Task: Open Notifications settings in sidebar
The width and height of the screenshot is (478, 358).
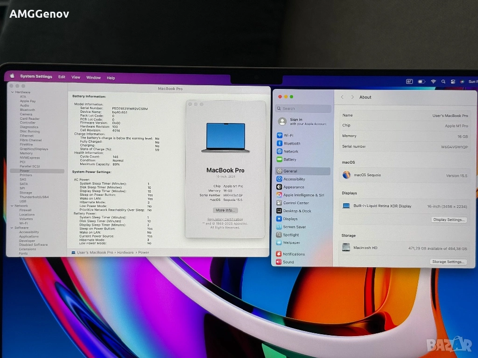Action: pos(294,254)
